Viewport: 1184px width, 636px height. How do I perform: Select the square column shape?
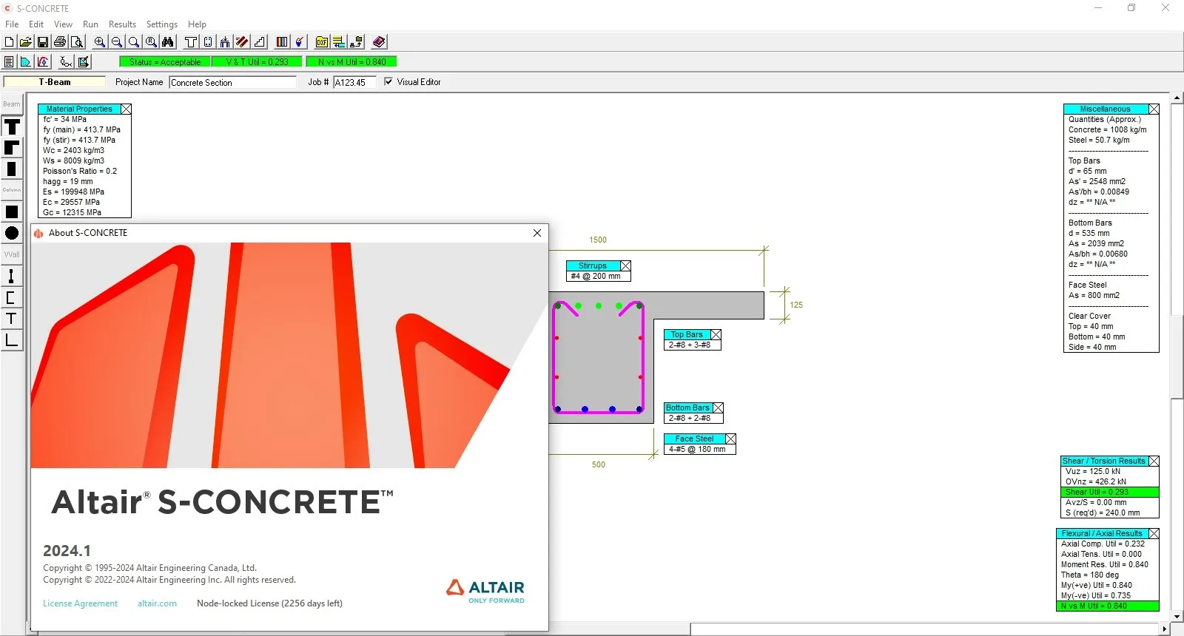pos(12,212)
